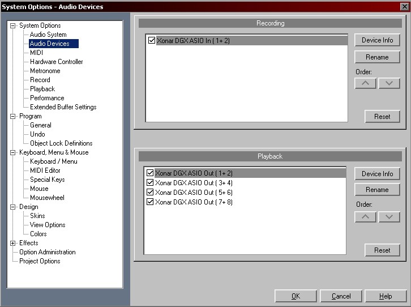Open the Colors settings
The width and height of the screenshot is (411, 307).
pyautogui.click(x=38, y=234)
